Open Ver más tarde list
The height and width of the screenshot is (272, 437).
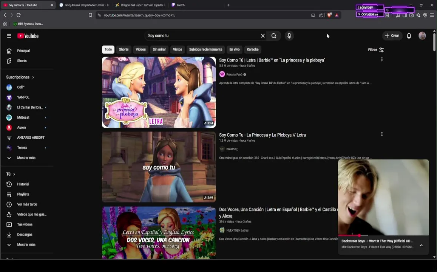27,204
